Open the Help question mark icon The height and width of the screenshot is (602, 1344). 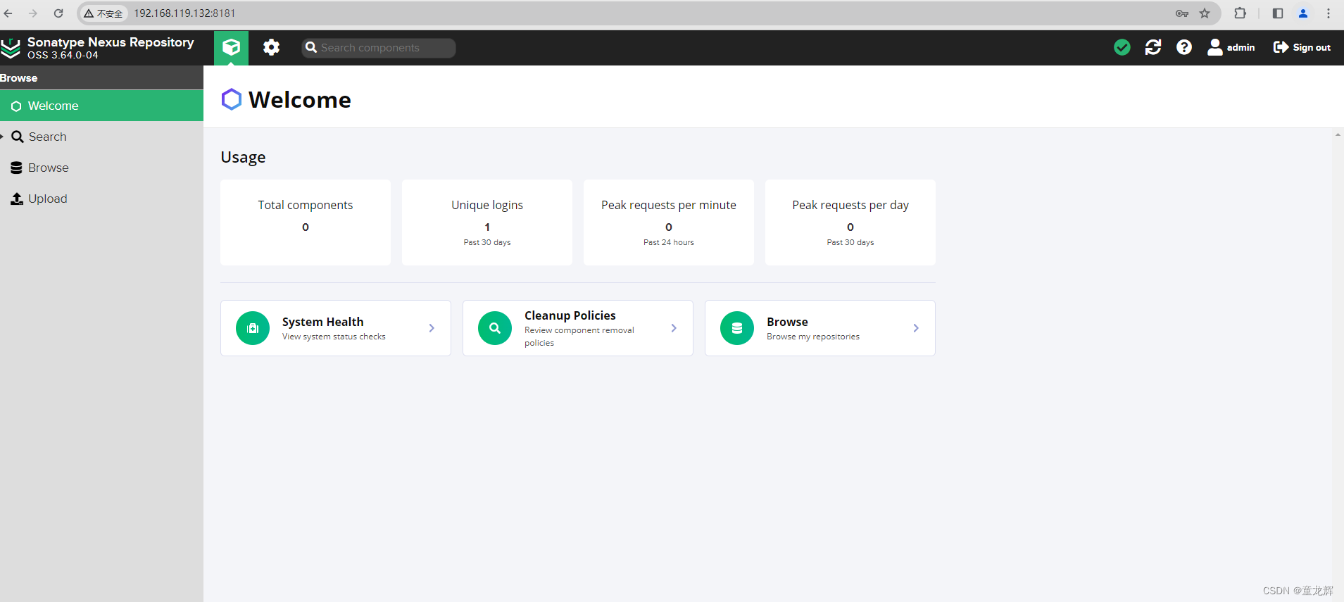click(1184, 47)
